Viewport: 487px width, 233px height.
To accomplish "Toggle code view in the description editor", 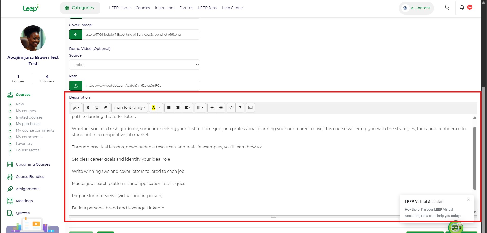I will 231,108.
